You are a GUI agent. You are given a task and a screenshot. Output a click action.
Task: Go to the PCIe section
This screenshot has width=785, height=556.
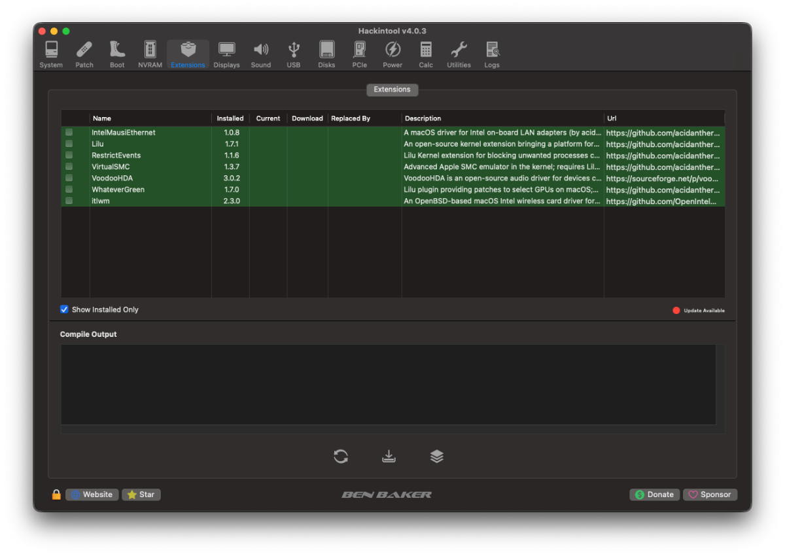pyautogui.click(x=360, y=55)
